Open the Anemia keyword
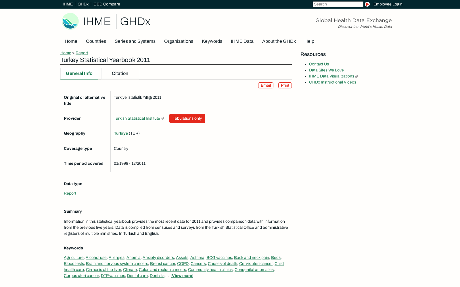This screenshot has width=460, height=287. tap(133, 258)
